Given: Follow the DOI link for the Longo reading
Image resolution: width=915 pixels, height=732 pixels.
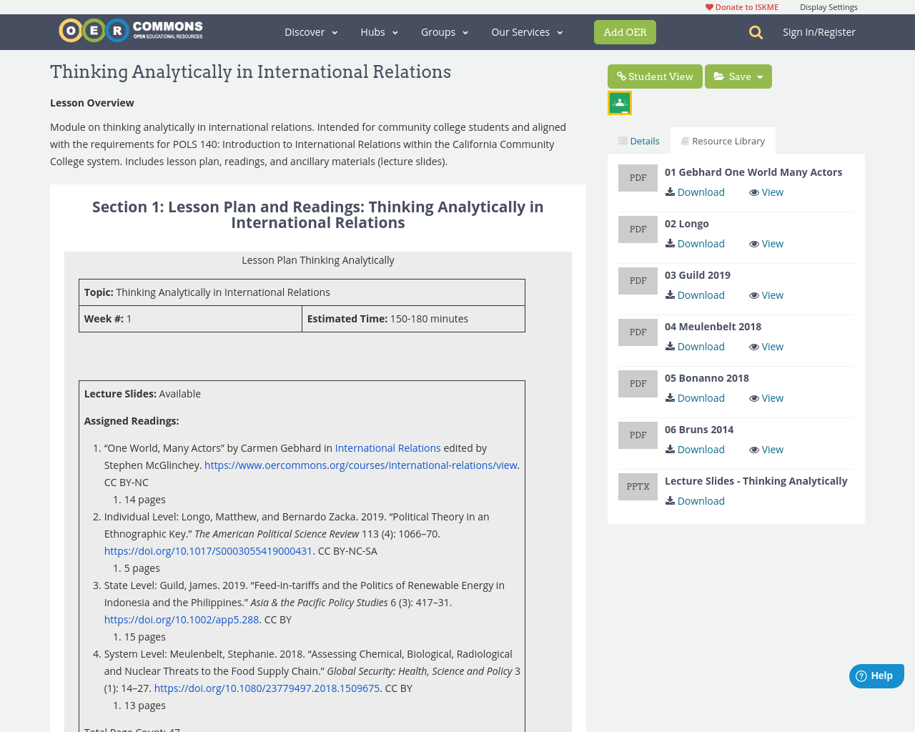Looking at the screenshot, I should coord(208,550).
